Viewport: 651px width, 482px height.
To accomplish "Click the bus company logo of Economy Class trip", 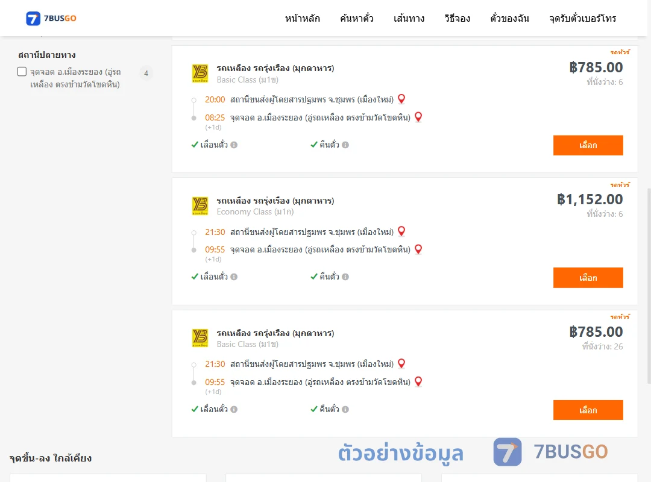I will point(200,206).
